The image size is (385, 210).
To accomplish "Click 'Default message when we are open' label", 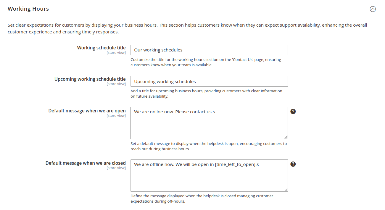I will tap(87, 111).
